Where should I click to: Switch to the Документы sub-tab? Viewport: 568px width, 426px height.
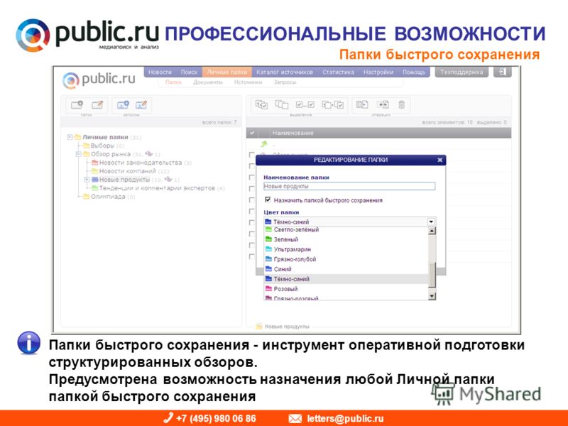pyautogui.click(x=208, y=82)
